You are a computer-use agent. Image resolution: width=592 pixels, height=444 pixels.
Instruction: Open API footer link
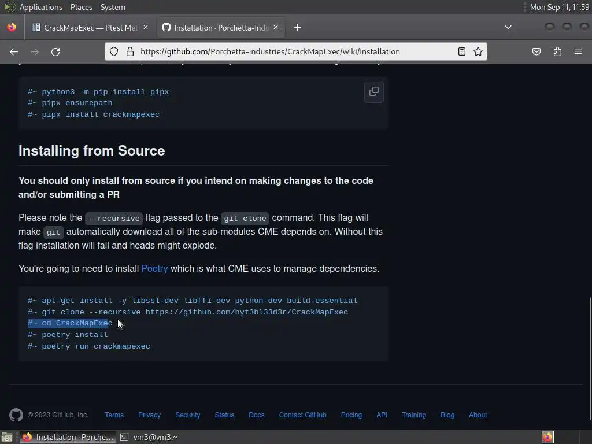tap(382, 415)
